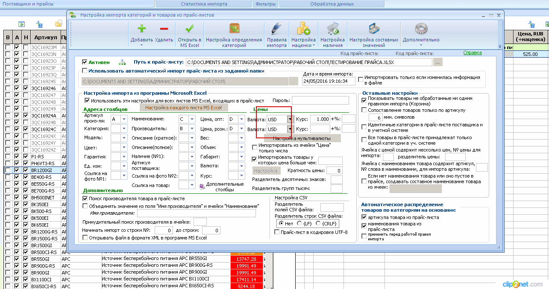The image size is (549, 289).
Task: Toggle Поиск производителя товара в прайс-листе
Action: pos(85,199)
